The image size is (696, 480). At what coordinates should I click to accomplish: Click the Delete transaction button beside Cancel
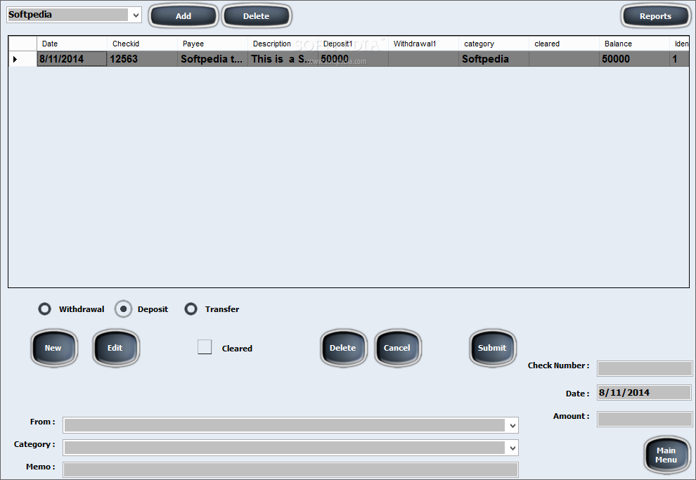tap(343, 348)
